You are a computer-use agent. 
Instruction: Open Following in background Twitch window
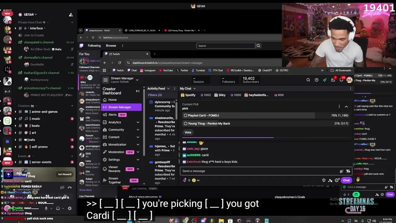(94, 46)
